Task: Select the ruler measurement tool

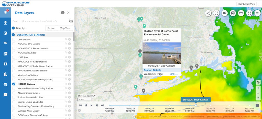Action: click(x=241, y=13)
